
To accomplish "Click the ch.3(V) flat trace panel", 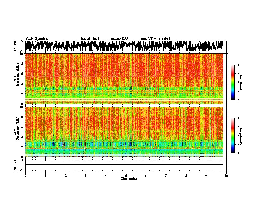I will click(x=126, y=165).
